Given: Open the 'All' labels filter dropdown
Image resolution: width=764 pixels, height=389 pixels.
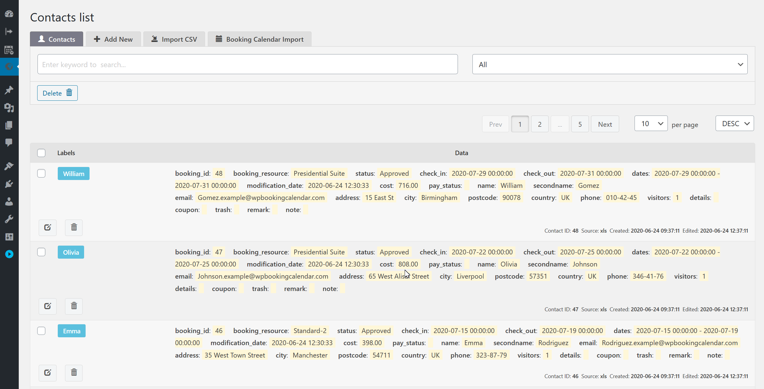Looking at the screenshot, I should click(x=610, y=64).
